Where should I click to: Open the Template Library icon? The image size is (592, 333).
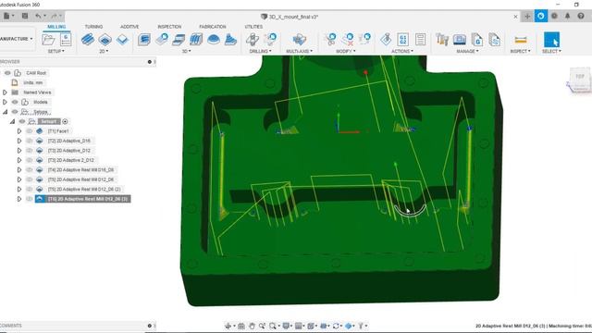[494, 39]
